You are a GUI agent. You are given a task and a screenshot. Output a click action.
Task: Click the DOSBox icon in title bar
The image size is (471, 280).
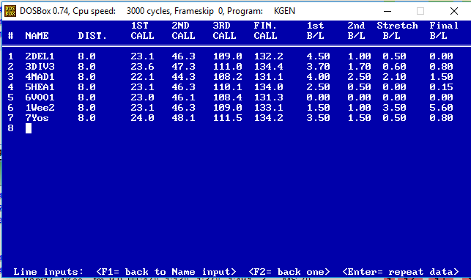[x=10, y=11]
